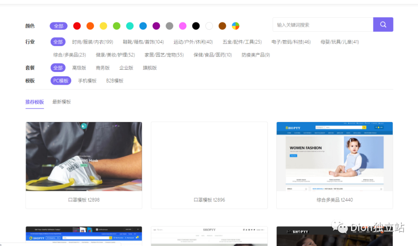Select the red color filter swatch
This screenshot has height=246, width=418.
(x=77, y=26)
